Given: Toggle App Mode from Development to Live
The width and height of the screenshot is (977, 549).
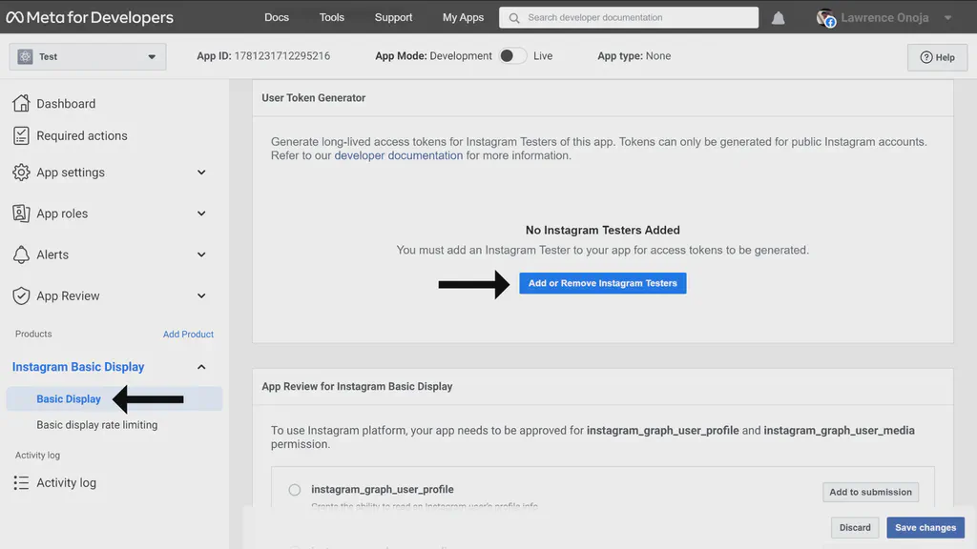Looking at the screenshot, I should click(511, 56).
